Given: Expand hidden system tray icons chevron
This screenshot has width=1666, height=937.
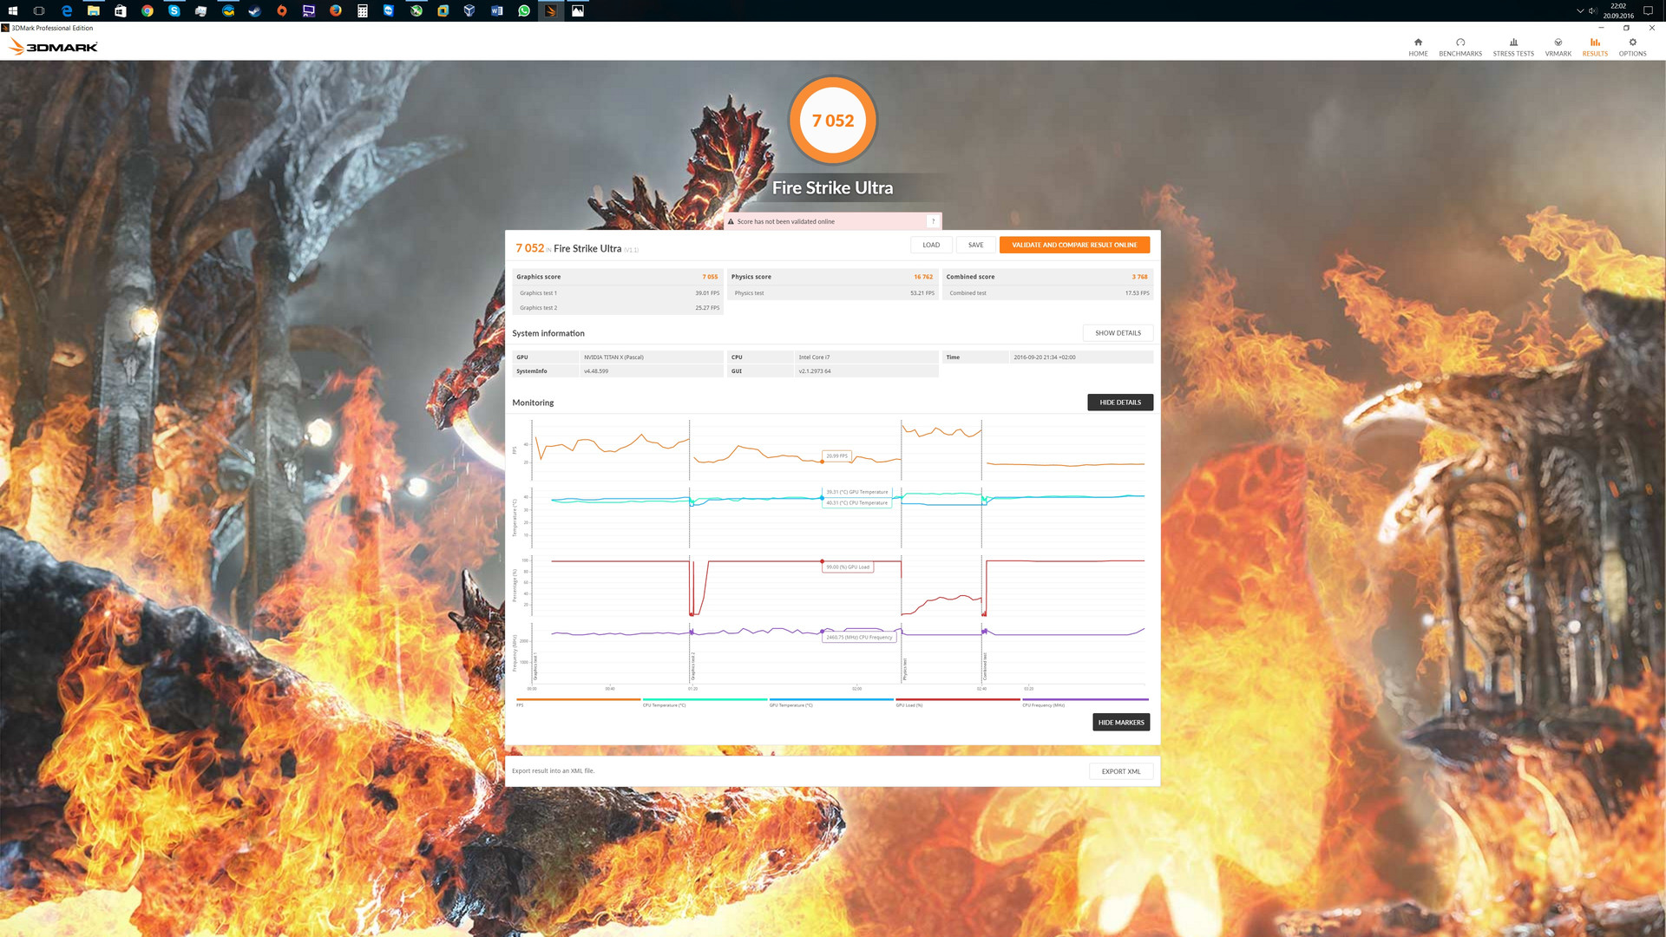Looking at the screenshot, I should pos(1579,11).
